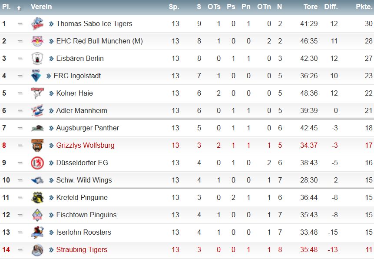Sort table by Tore column header
This screenshot has height=259, width=374.
pyautogui.click(x=310, y=7)
